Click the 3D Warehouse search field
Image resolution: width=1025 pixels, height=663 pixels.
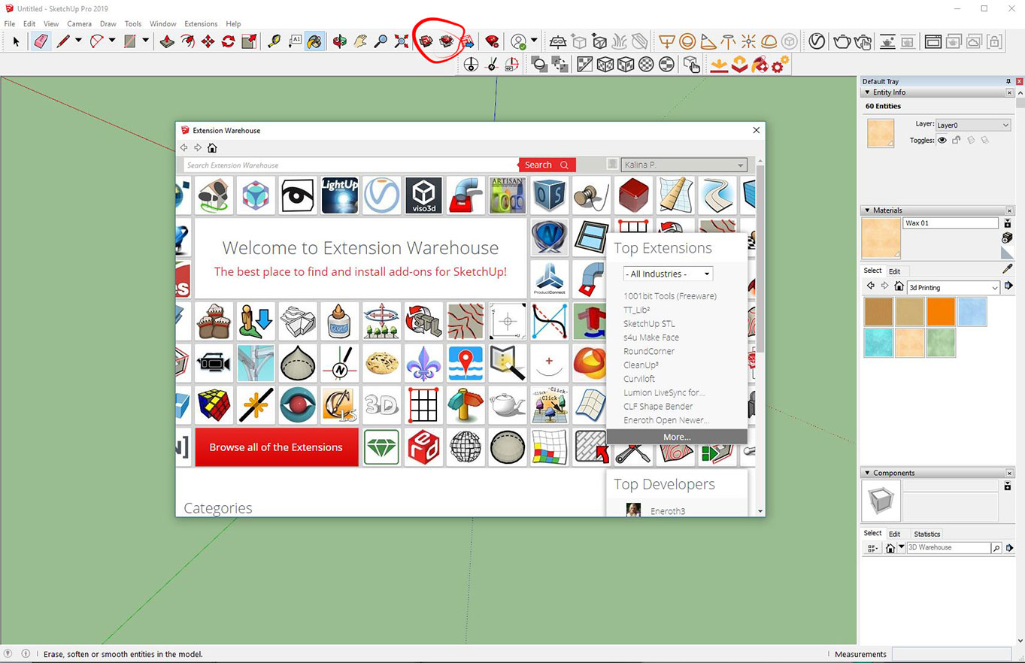(x=948, y=548)
